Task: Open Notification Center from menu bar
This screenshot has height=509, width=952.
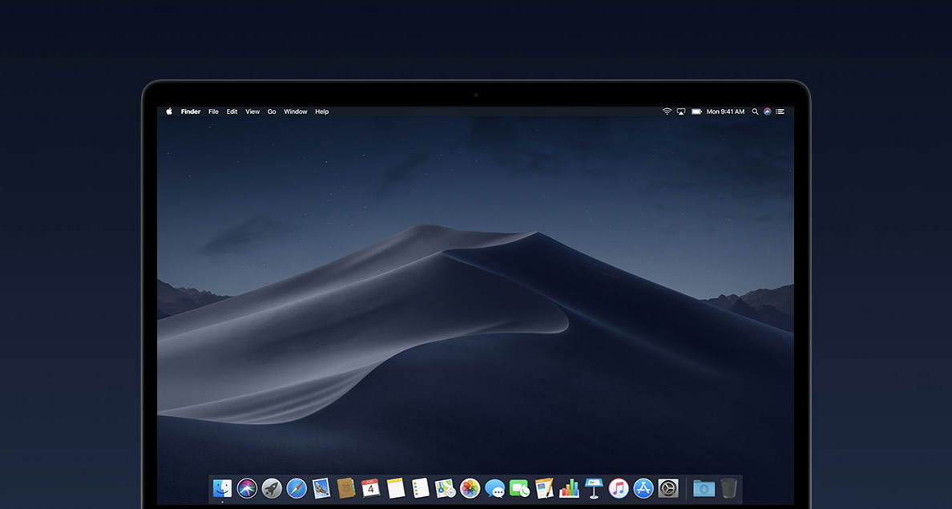Action: pos(781,111)
